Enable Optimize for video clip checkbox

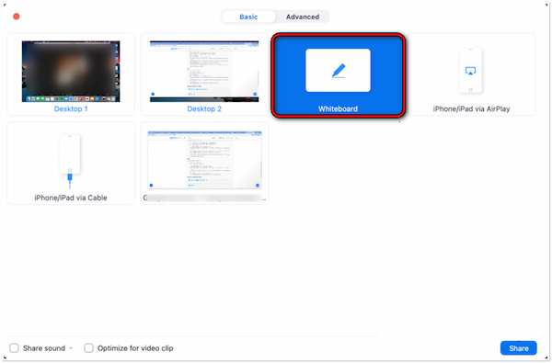[x=88, y=348]
